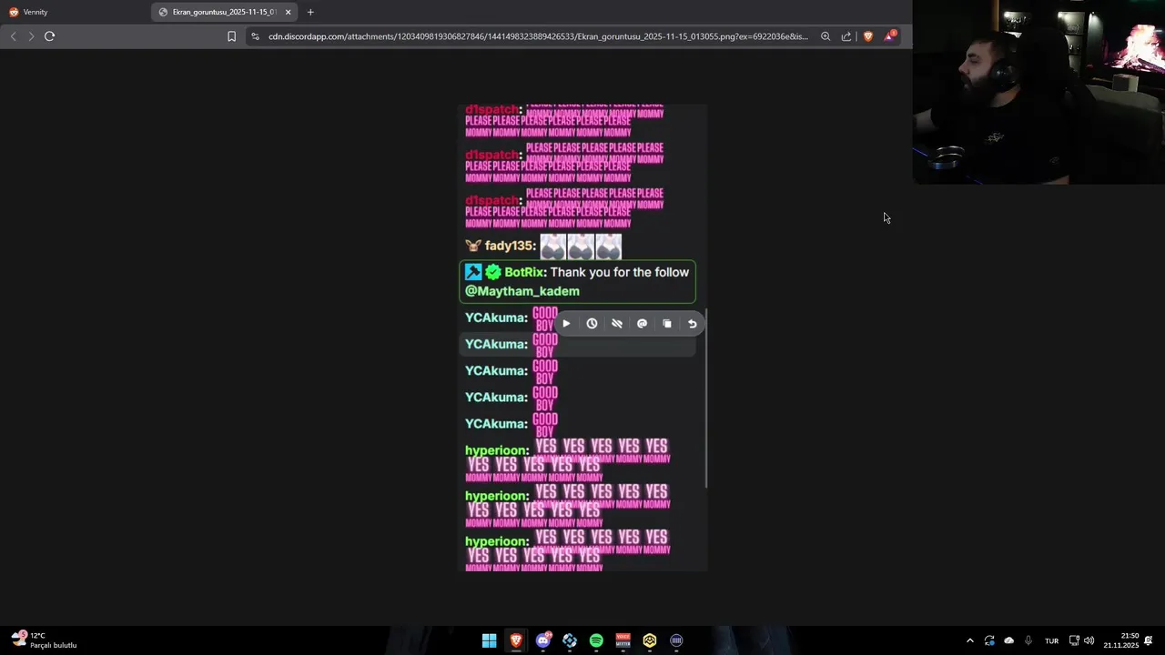Bookmark this page via the bookmark icon

click(231, 36)
